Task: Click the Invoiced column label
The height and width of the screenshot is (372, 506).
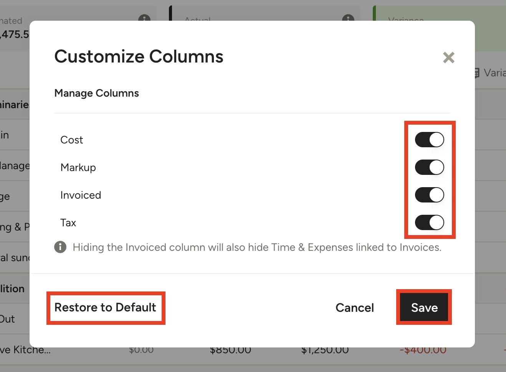Action: 81,195
